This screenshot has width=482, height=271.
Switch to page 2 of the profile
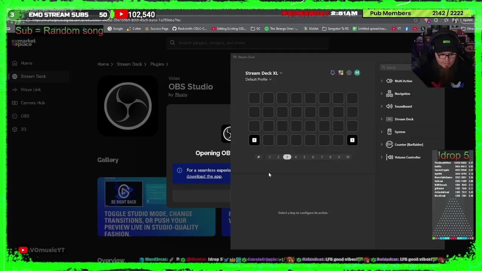(x=278, y=157)
